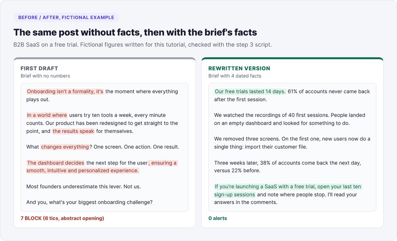The width and height of the screenshot is (397, 241).
Task: Click the text "import their customer file."
Action: point(276,147)
